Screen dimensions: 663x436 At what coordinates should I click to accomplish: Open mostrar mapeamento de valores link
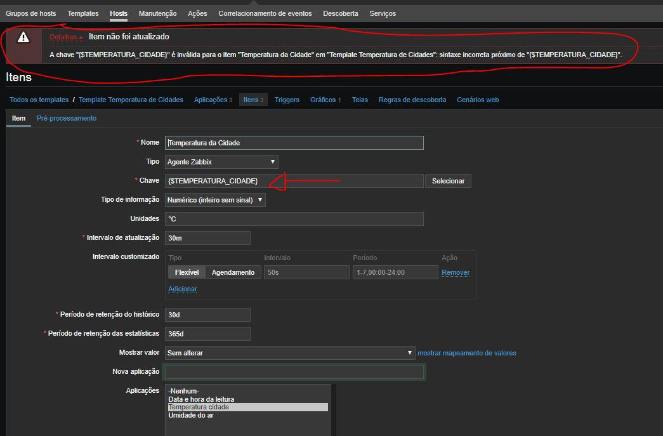466,353
